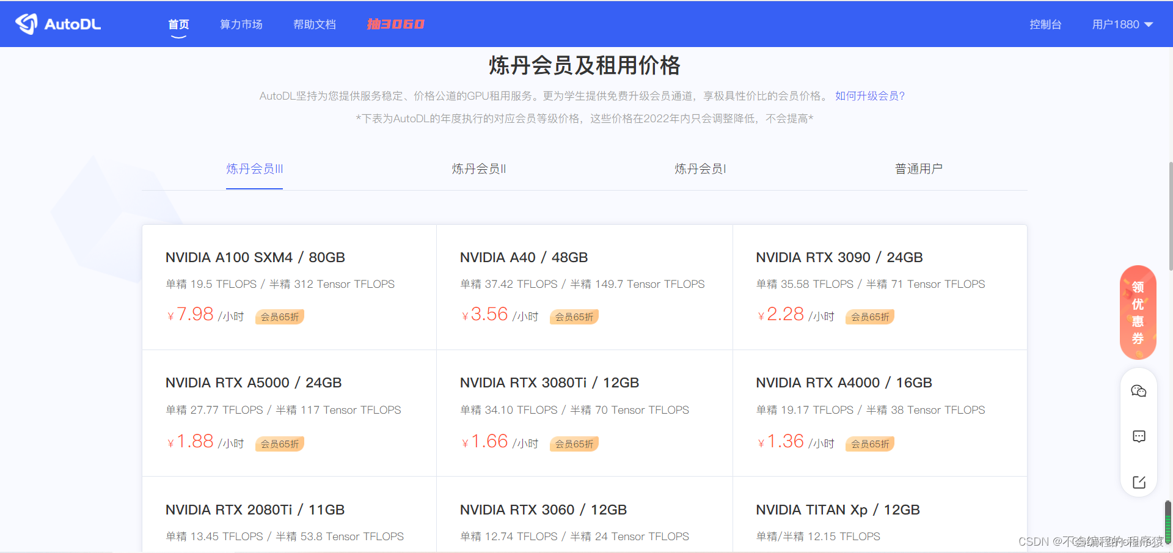The width and height of the screenshot is (1173, 553).
Task: Click the feedback pencil icon
Action: coord(1138,482)
